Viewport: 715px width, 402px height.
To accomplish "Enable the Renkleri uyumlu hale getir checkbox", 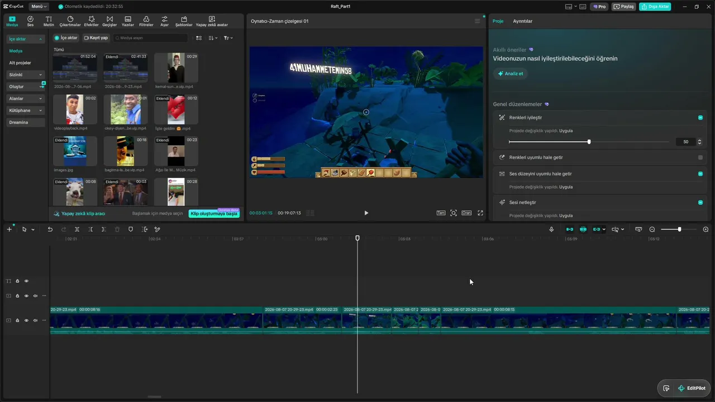I will tap(700, 157).
